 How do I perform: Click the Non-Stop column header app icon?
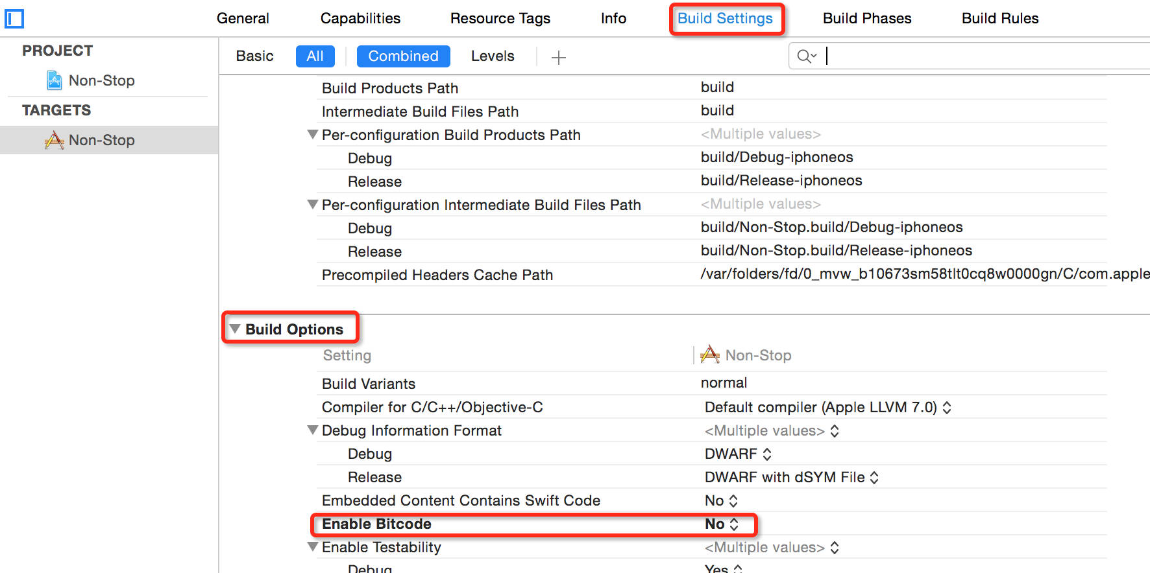click(x=710, y=355)
